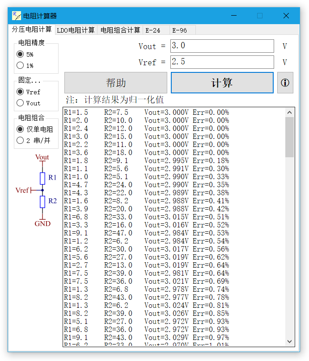Screen dimensions: 309x361
Task: Click the results list scroll down arrow
Action: click(290, 342)
